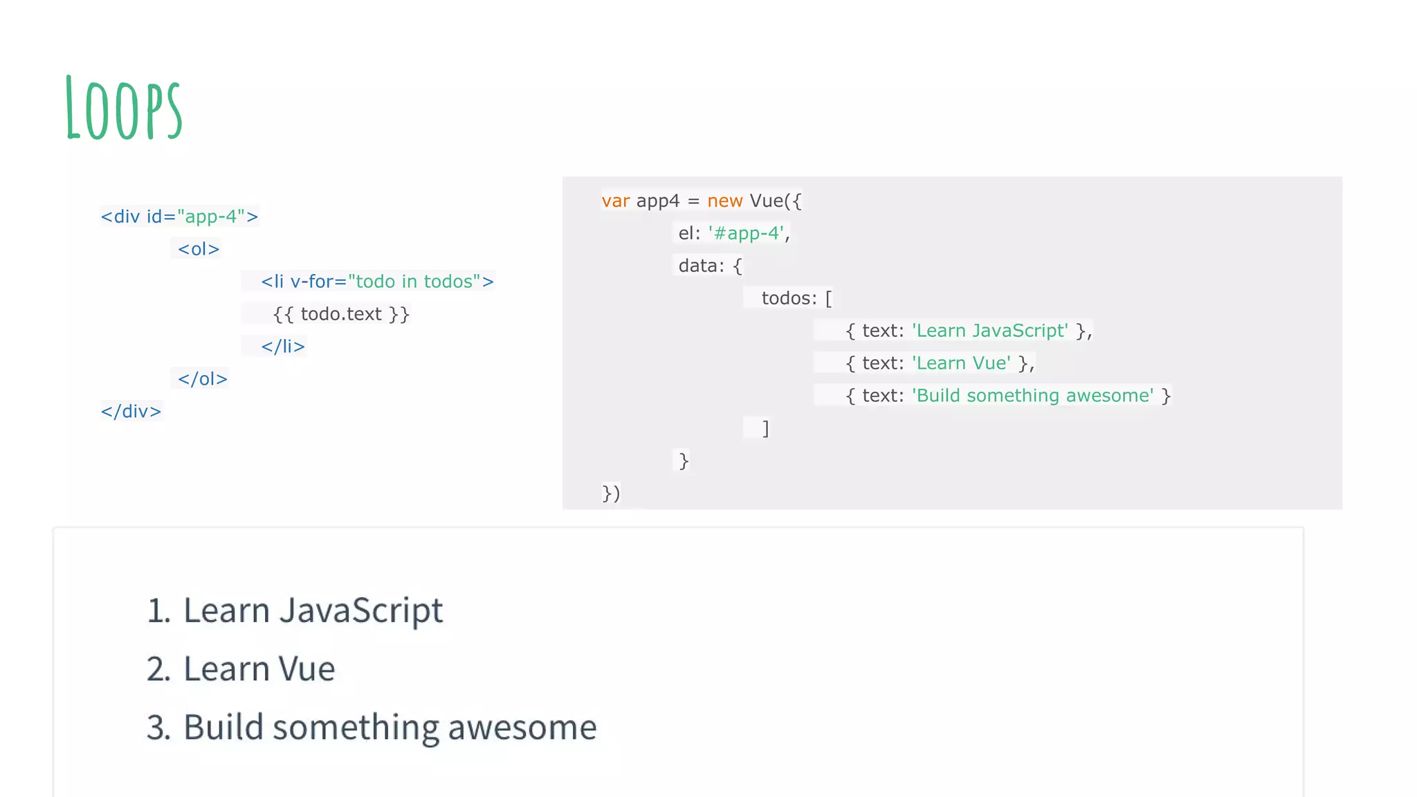
Task: Click the rendered '3. Build something awesome' item
Action: pos(372,728)
